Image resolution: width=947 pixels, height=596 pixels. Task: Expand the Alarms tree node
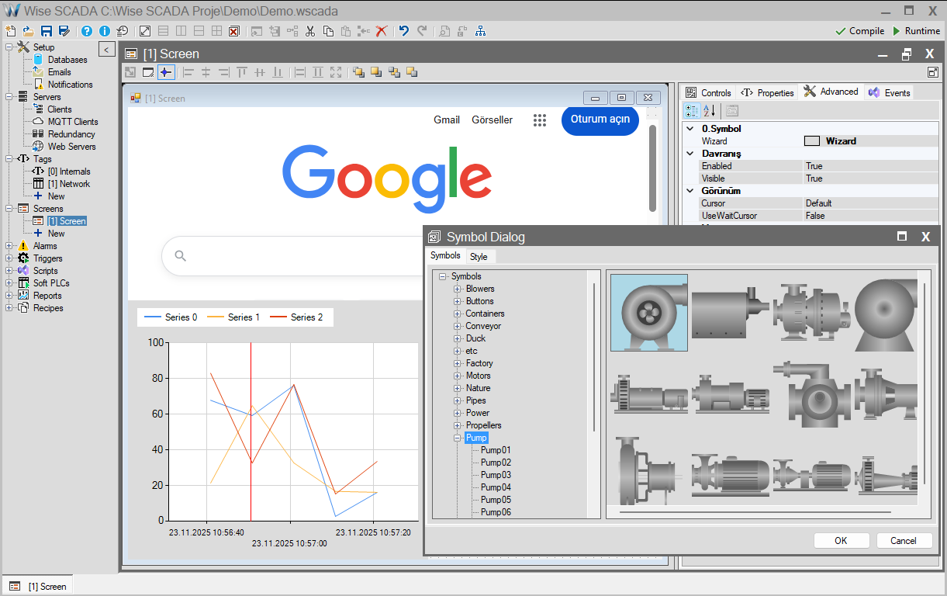point(9,246)
